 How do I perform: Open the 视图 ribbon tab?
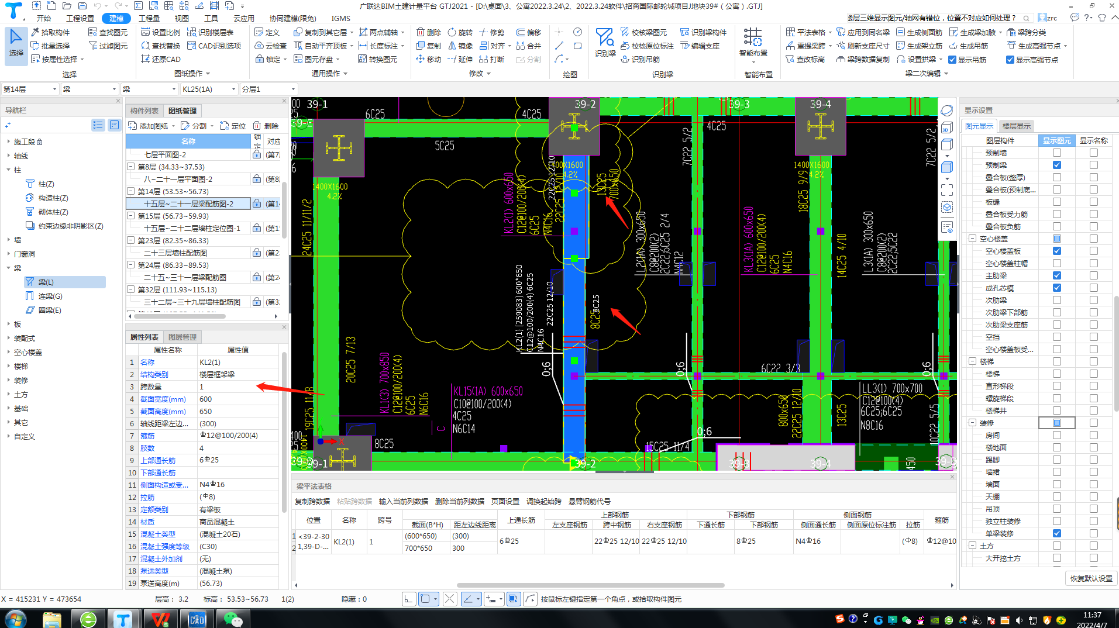[x=182, y=18]
